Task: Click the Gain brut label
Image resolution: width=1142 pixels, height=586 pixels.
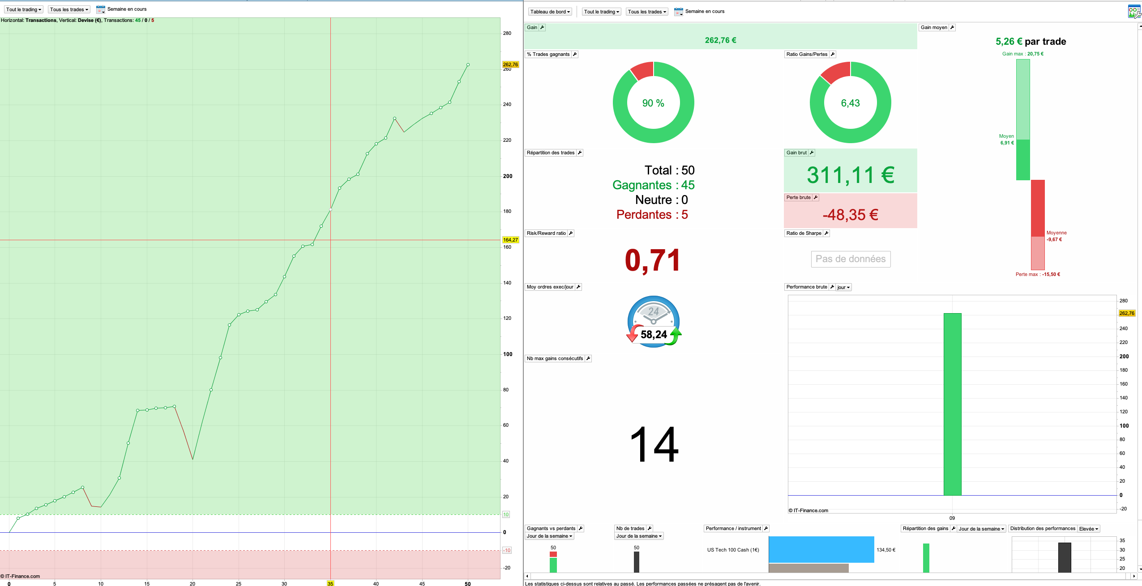Action: tap(796, 153)
